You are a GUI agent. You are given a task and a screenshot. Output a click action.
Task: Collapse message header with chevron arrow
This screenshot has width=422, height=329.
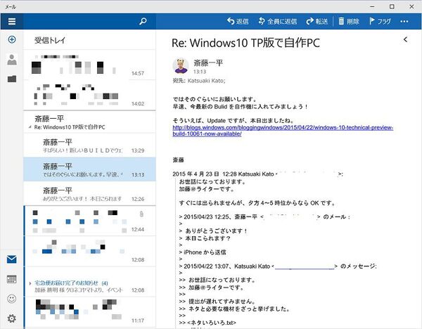(x=405, y=40)
